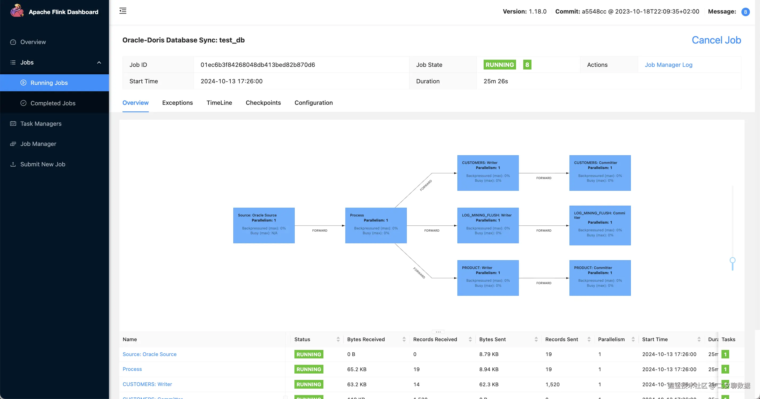Click the Overview dashboard icon in sidebar
Viewport: 760px width, 399px height.
(13, 42)
